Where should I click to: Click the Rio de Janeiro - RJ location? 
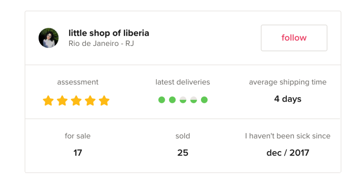pos(101,44)
